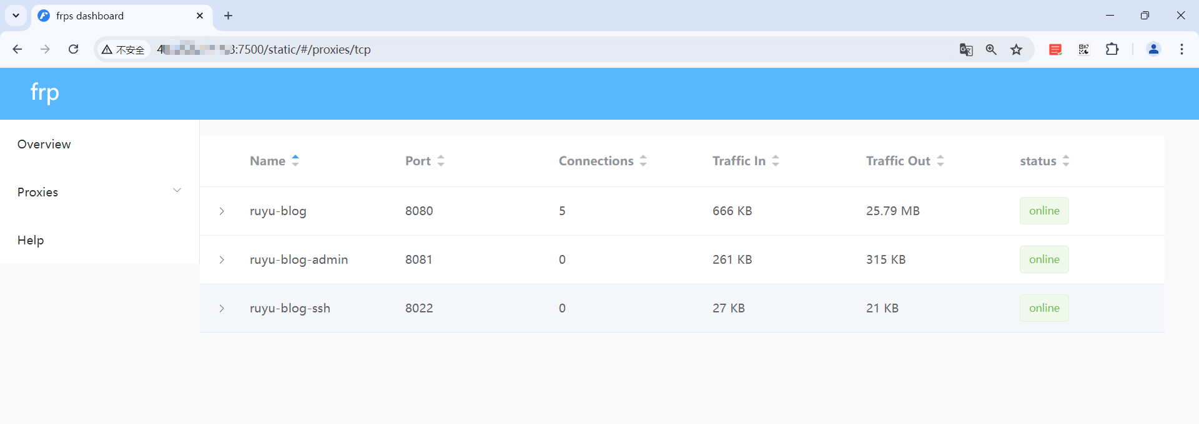Click the online tag for ruyu-blog-admin

click(x=1044, y=259)
